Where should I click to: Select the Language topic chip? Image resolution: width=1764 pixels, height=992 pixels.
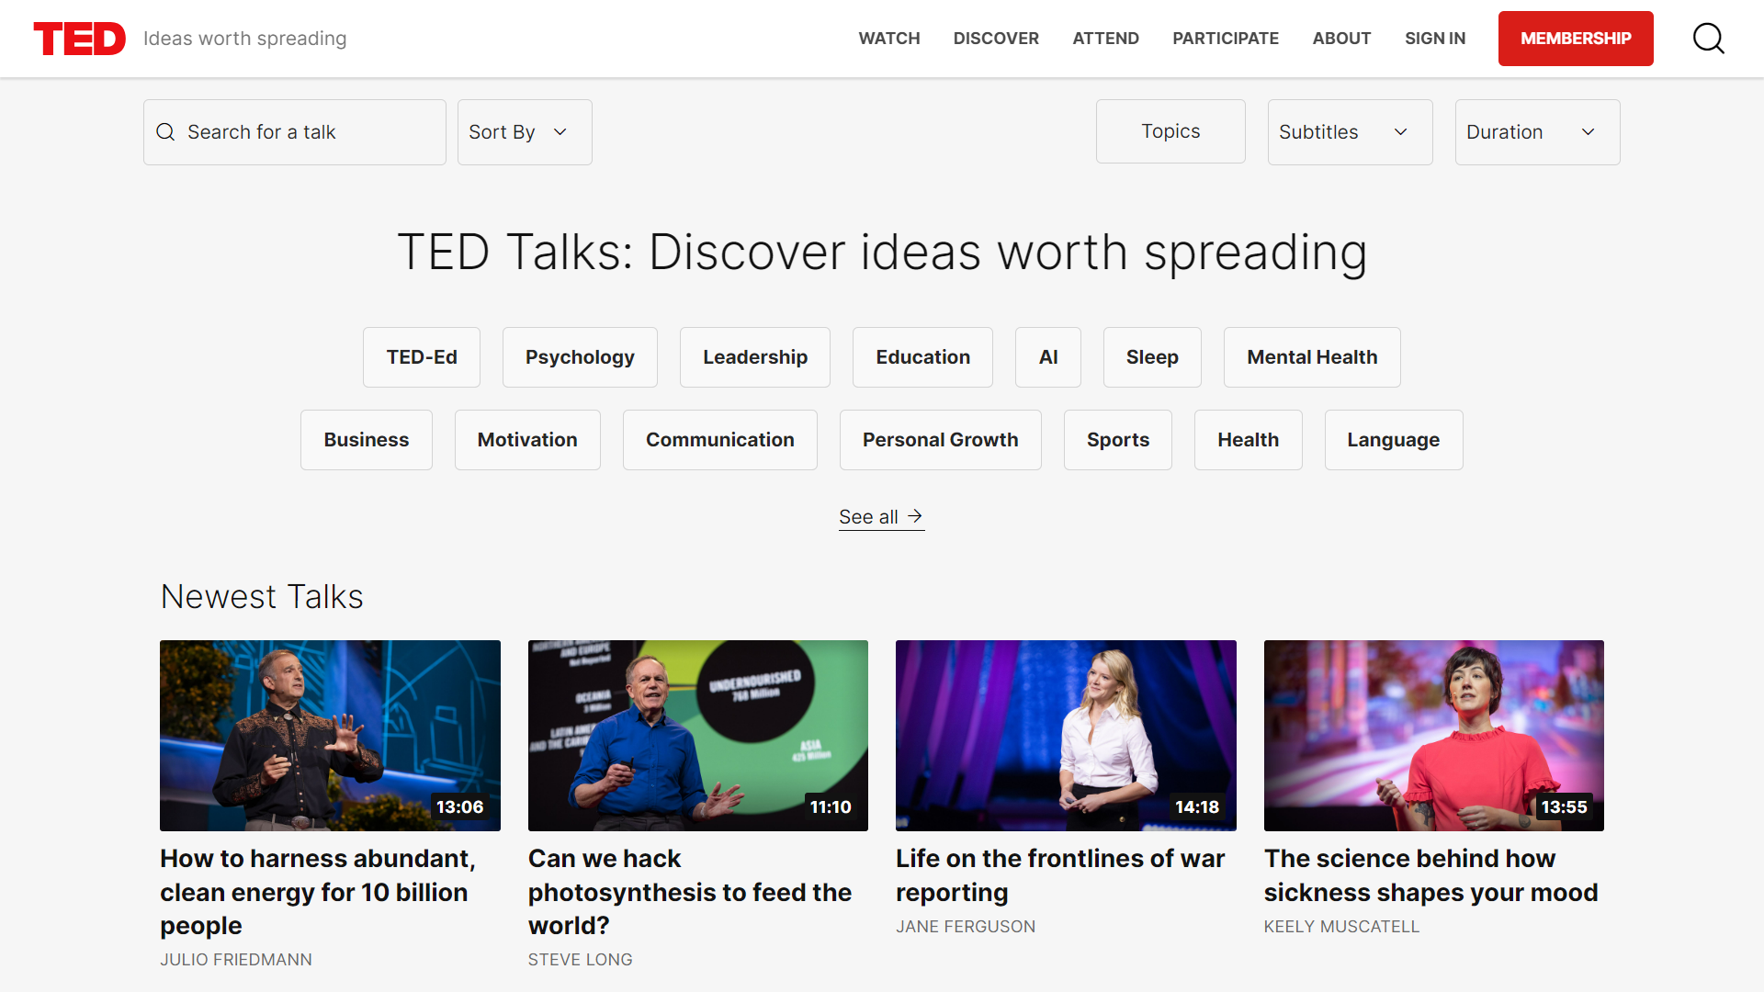tap(1394, 440)
